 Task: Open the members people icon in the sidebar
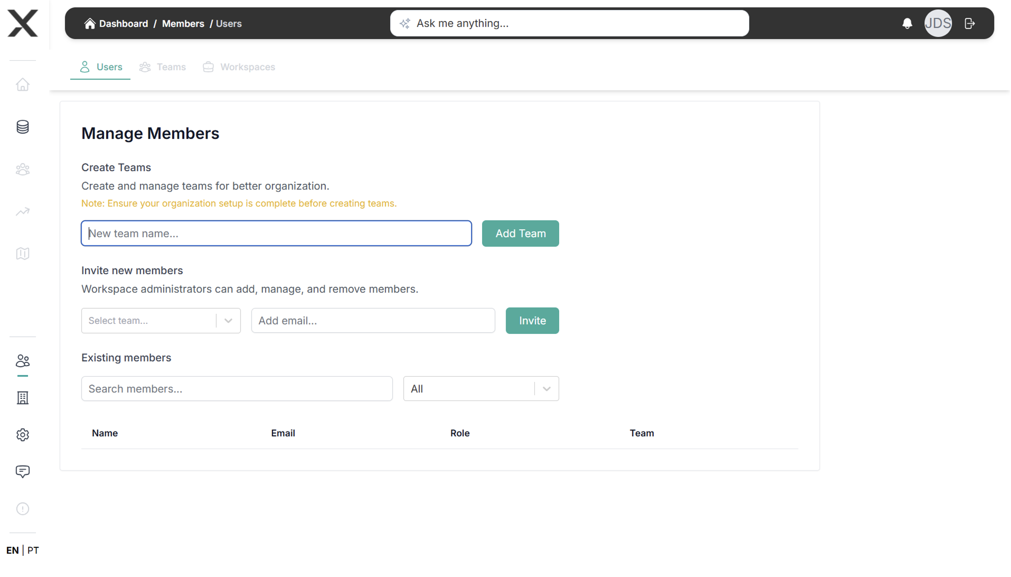[22, 361]
